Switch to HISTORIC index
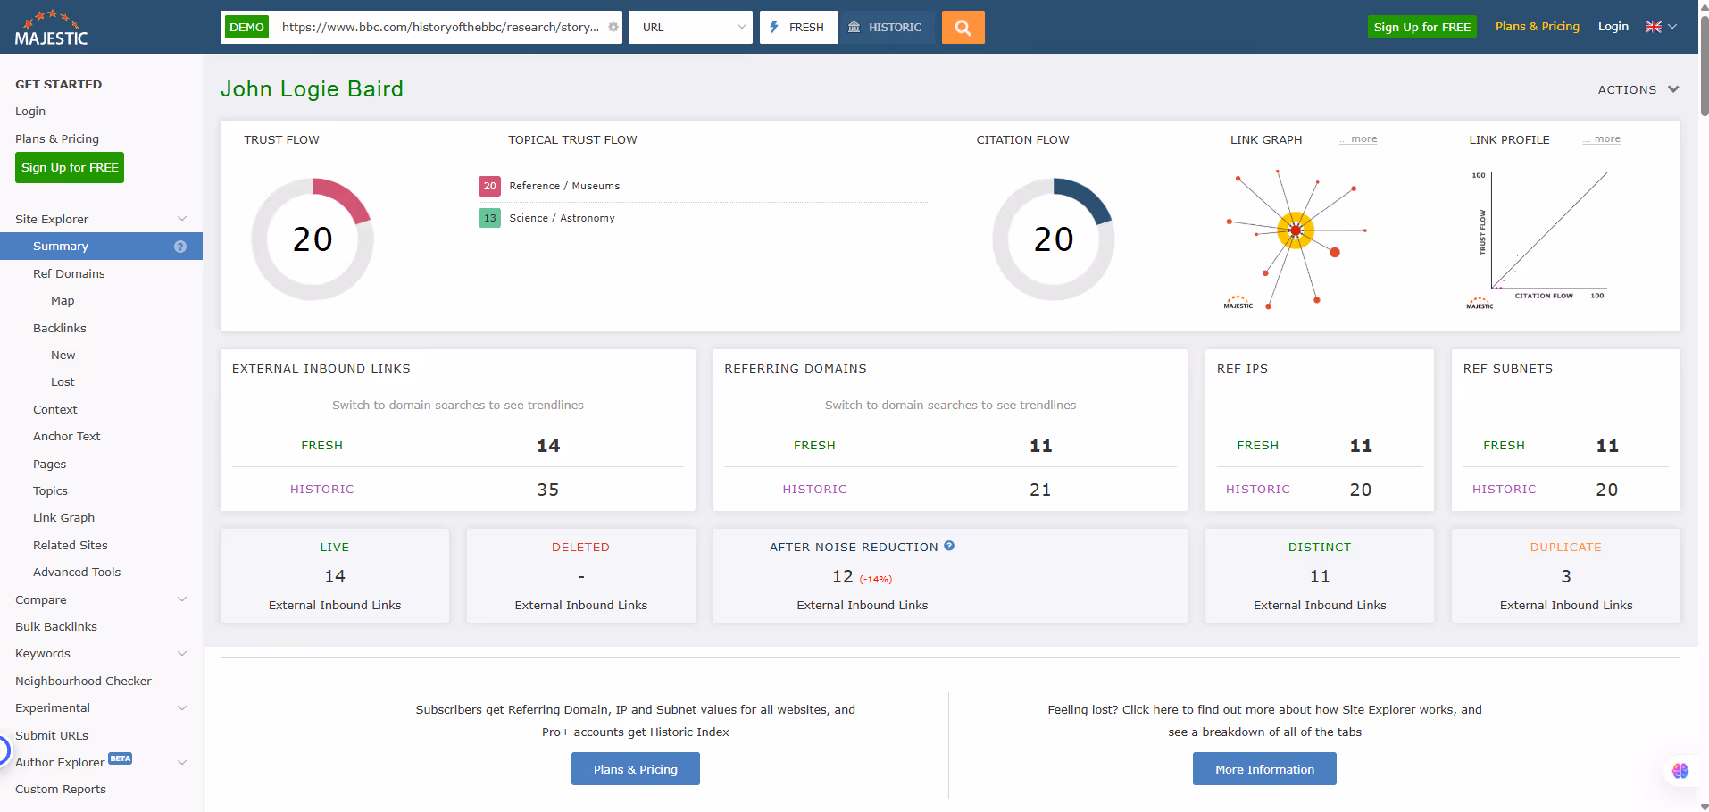Image resolution: width=1709 pixels, height=812 pixels. 887,28
